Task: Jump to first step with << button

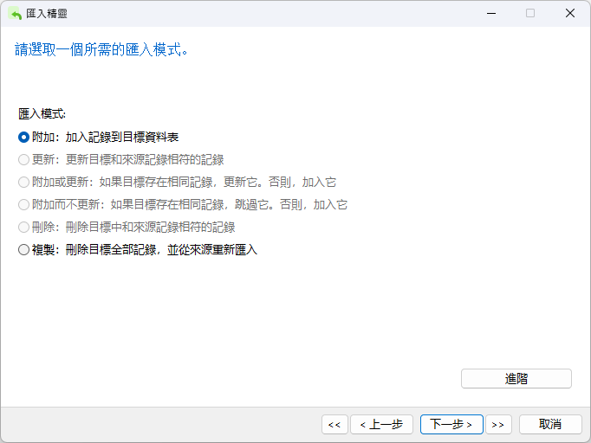Action: tap(334, 424)
